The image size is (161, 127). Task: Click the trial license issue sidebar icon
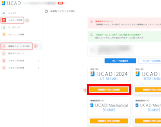coord(4,46)
